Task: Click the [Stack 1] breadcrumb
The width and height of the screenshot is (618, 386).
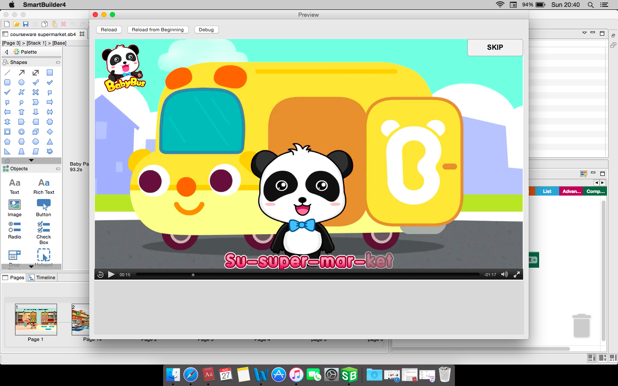Action: [36, 43]
